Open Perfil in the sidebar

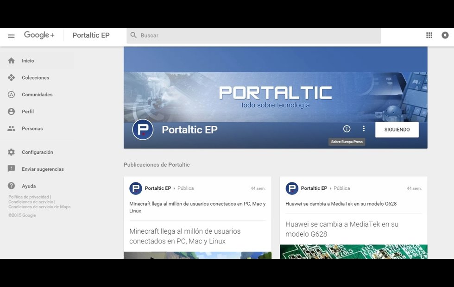(x=28, y=112)
